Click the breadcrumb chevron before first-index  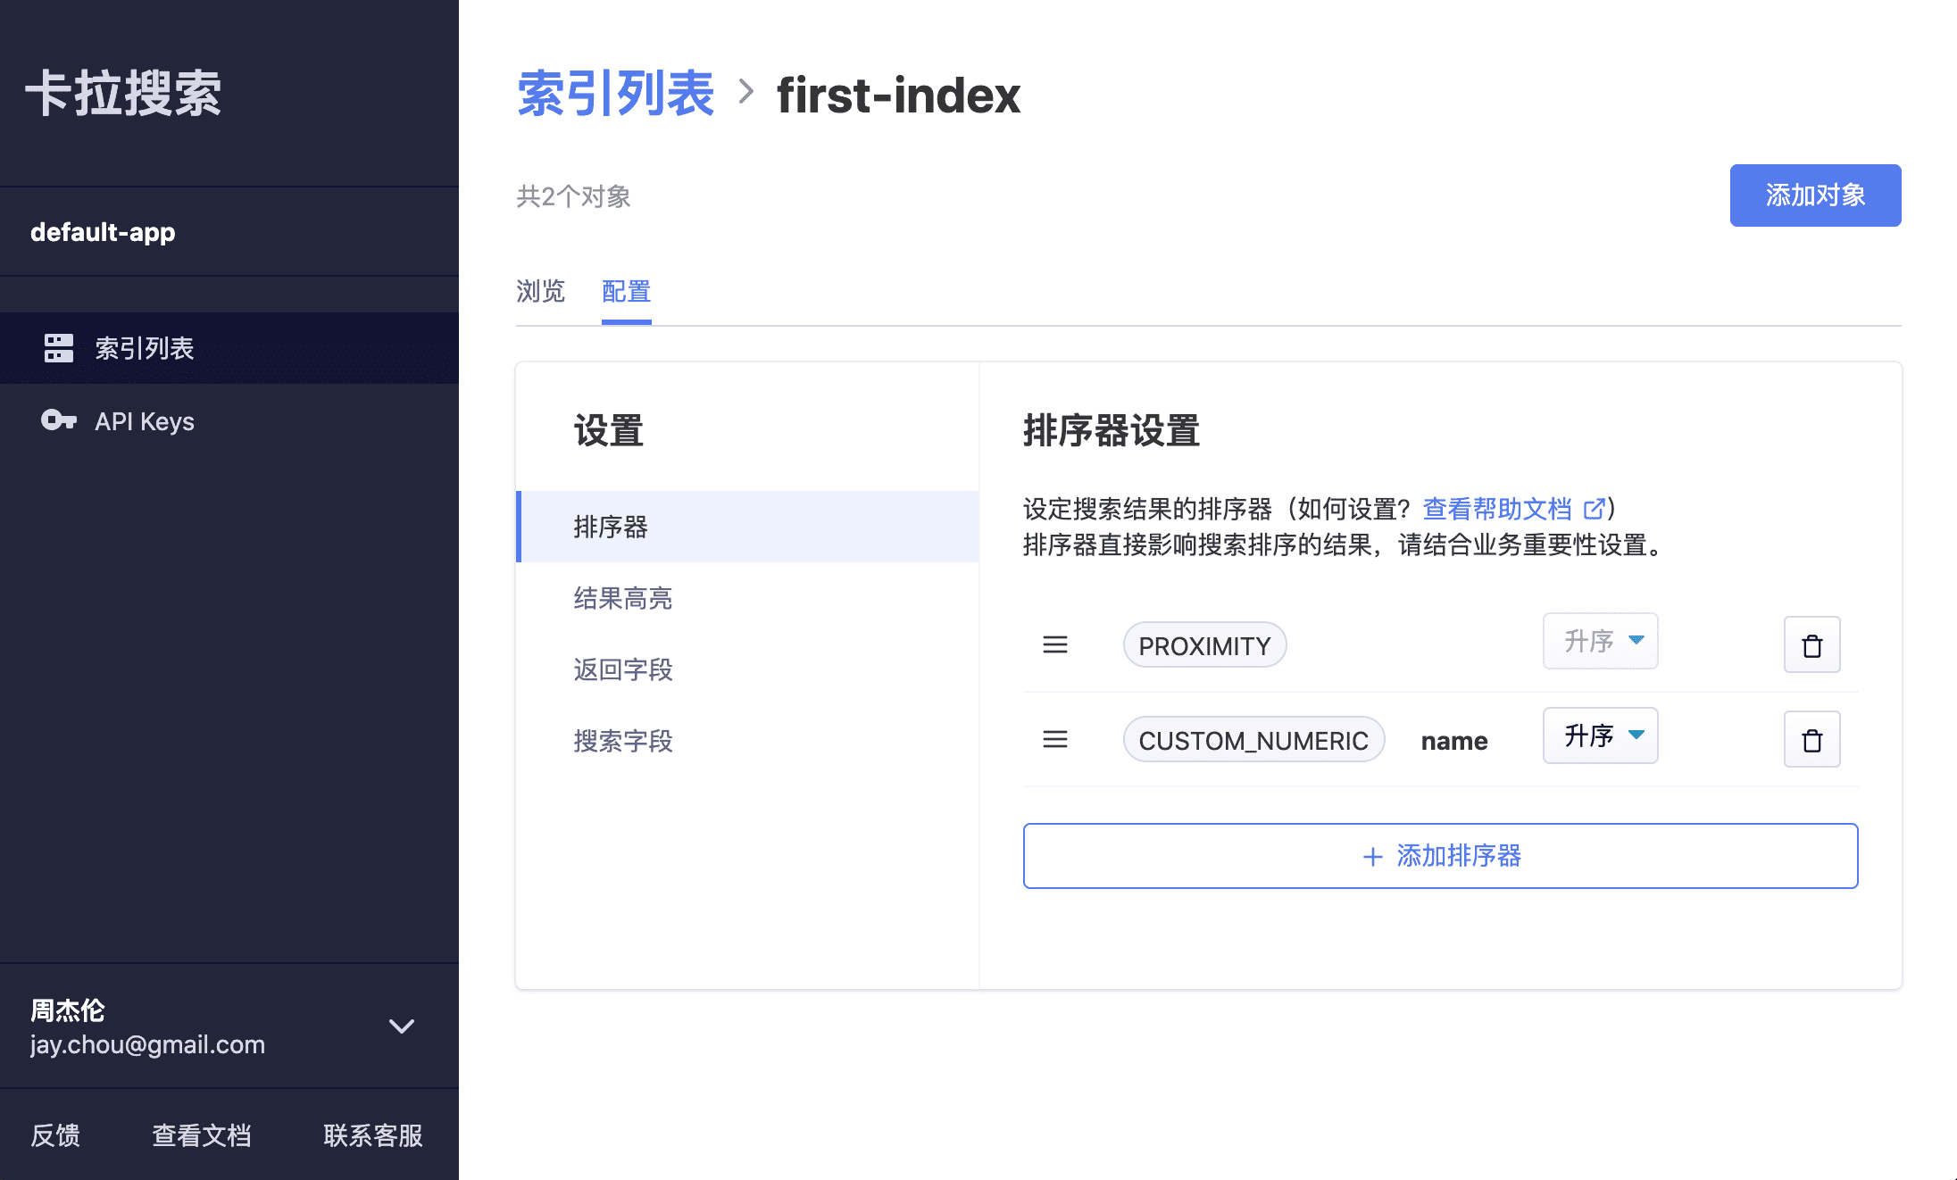pos(746,92)
